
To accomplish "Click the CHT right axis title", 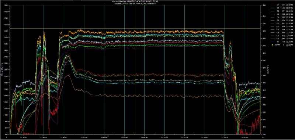I will coord(268,70).
